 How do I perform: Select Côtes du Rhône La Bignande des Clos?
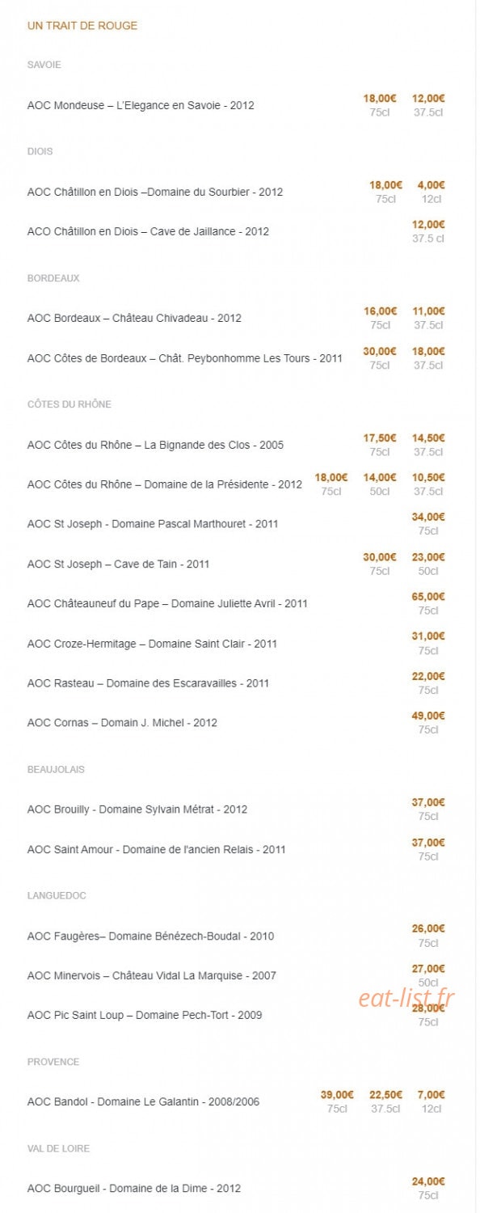[155, 445]
